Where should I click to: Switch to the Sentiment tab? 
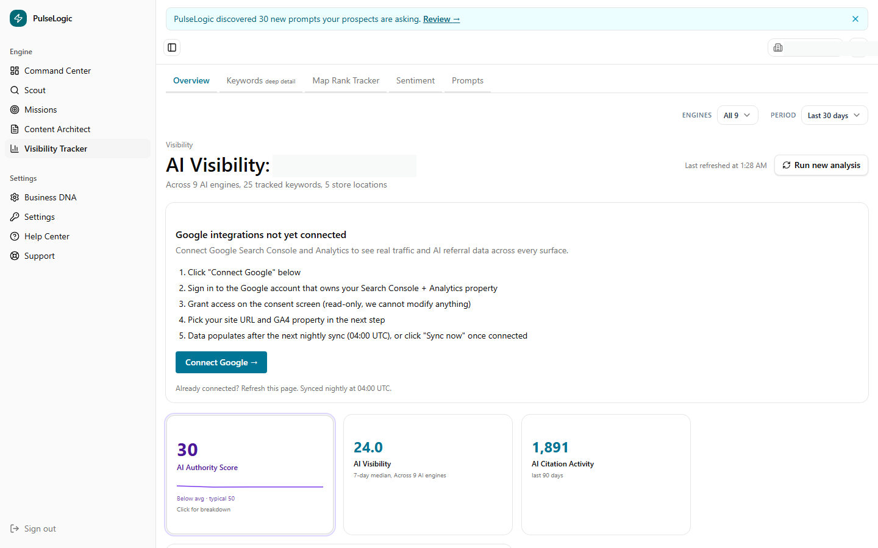point(415,80)
